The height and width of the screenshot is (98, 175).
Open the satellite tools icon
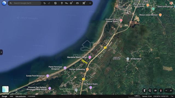coord(84,3)
